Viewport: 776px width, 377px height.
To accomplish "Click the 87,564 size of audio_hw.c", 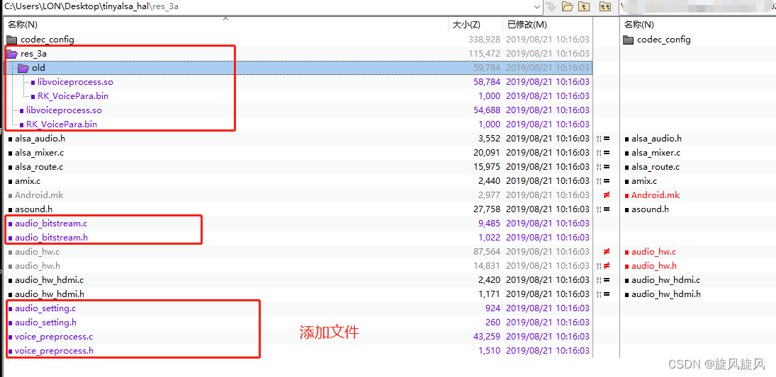I will pyautogui.click(x=487, y=252).
